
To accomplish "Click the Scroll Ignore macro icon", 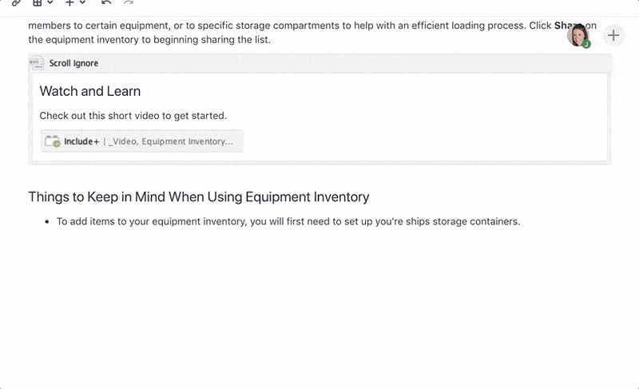I will coord(37,63).
